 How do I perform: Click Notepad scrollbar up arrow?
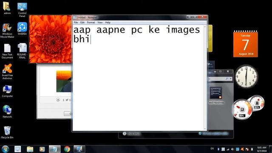point(205,27)
